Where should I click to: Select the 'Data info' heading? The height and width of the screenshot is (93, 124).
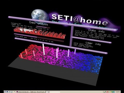pos(96,31)
